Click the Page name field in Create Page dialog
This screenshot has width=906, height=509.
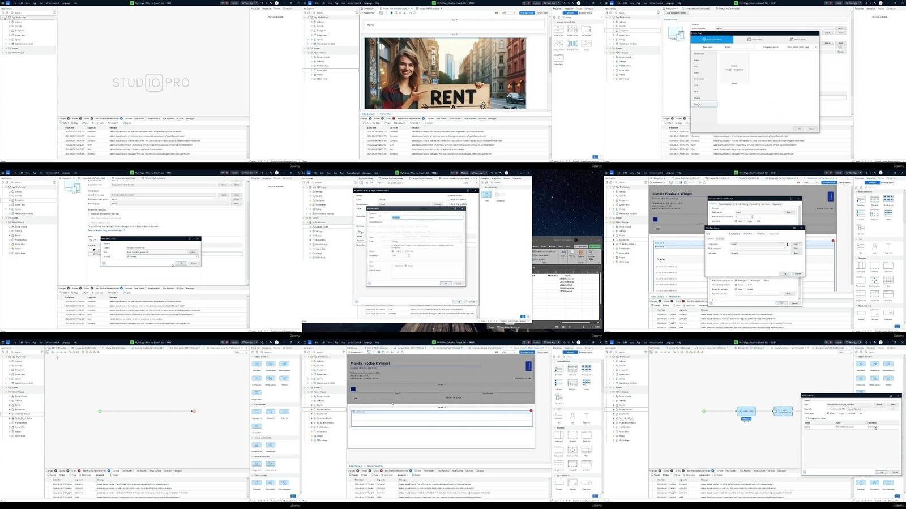(x=740, y=47)
